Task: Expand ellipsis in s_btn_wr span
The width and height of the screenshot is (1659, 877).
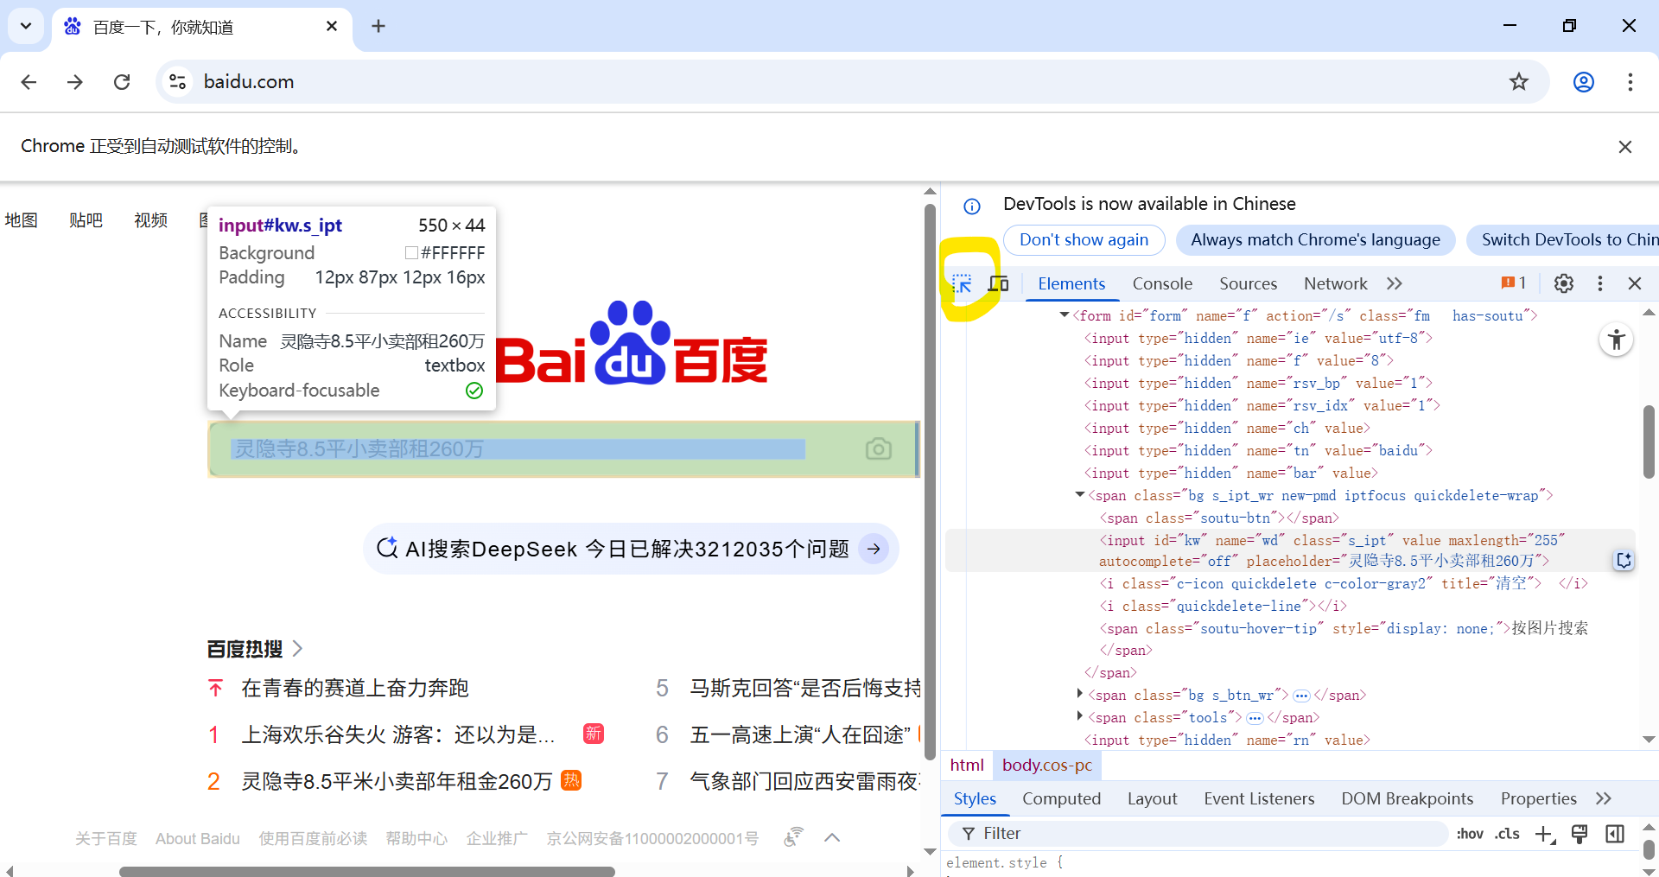Action: pos(1301,696)
